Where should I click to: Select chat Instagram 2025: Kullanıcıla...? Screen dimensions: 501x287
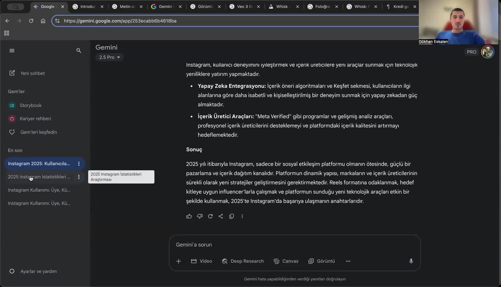pos(39,164)
